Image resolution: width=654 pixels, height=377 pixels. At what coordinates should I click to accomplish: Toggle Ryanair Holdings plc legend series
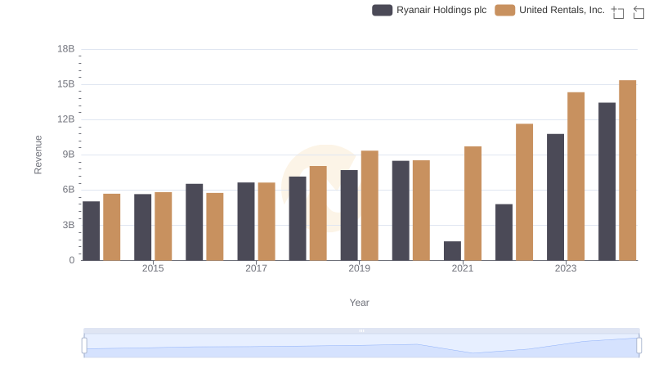(x=429, y=10)
